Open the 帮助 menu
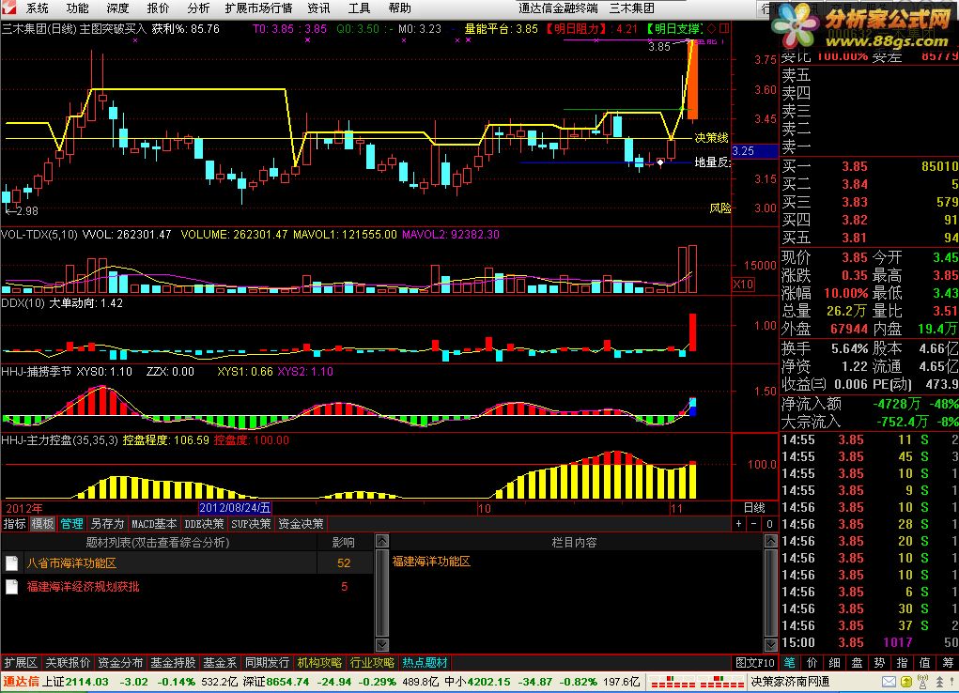 point(399,8)
